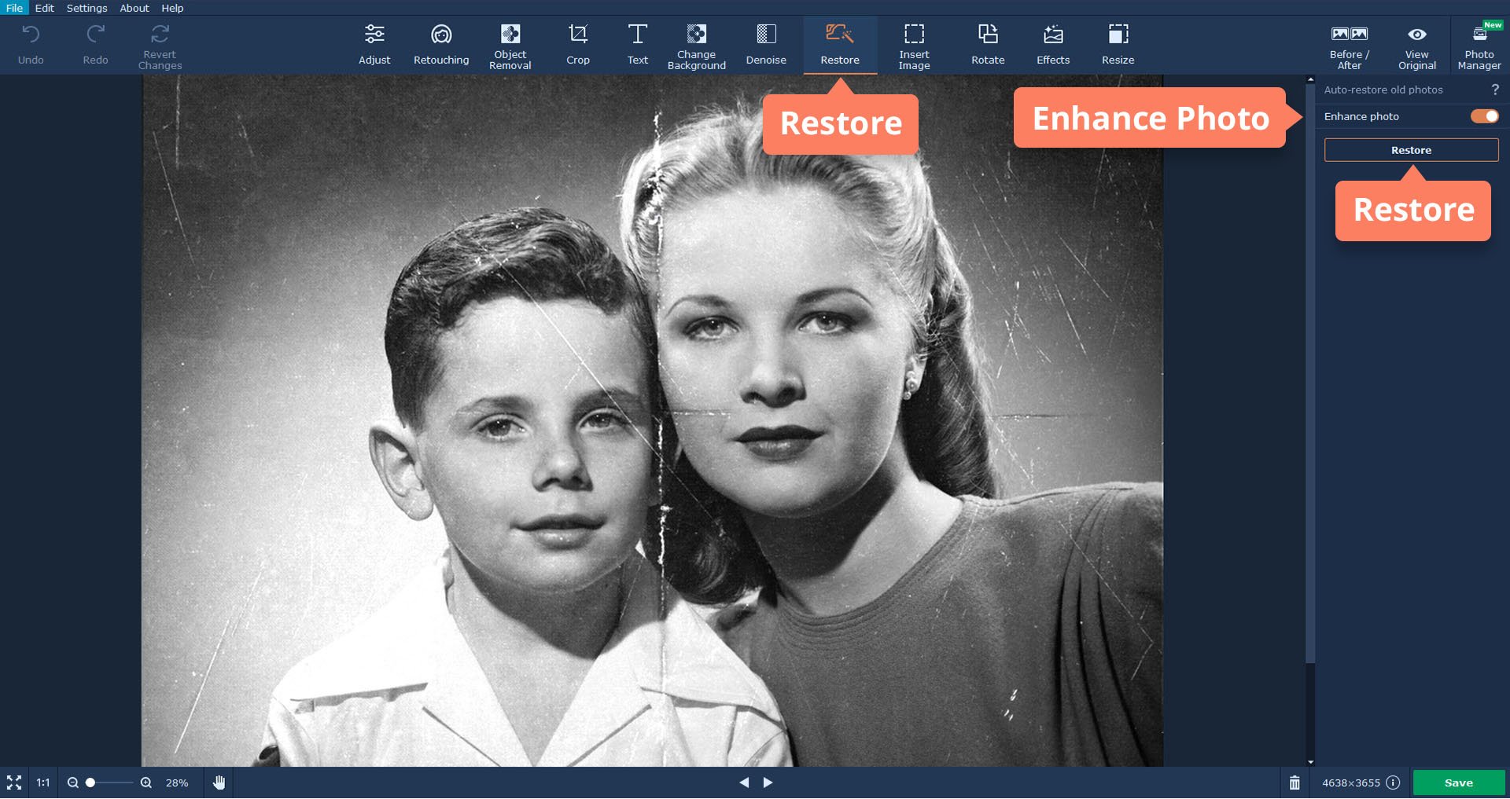Revert Changes in the toolbar
Screen dimensions: 1510x799
160,46
